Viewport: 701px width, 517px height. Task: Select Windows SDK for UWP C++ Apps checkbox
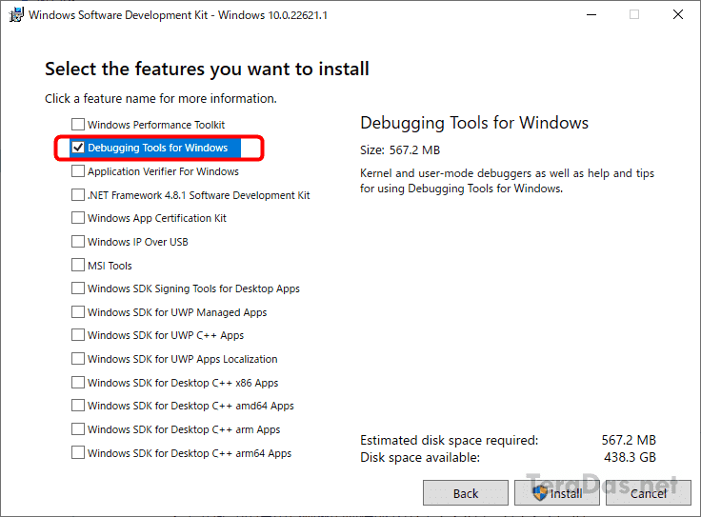point(78,335)
